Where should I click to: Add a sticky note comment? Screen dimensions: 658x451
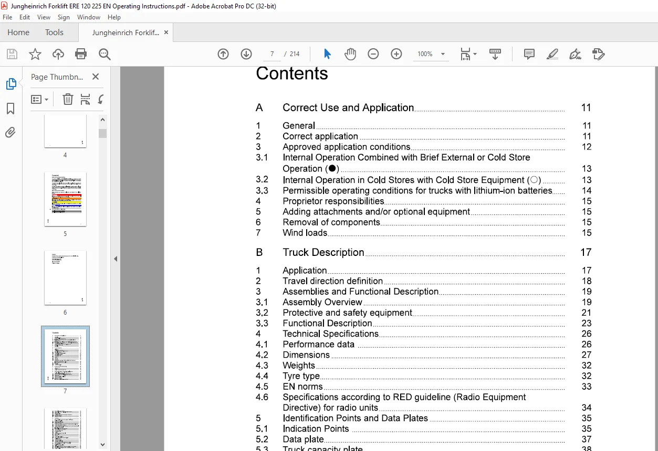coord(529,54)
